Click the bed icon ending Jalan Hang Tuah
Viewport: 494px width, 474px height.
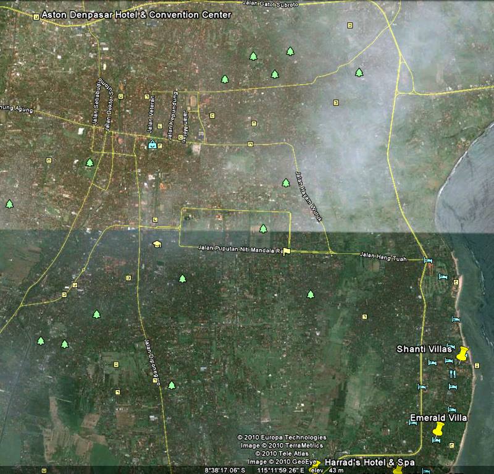(429, 260)
